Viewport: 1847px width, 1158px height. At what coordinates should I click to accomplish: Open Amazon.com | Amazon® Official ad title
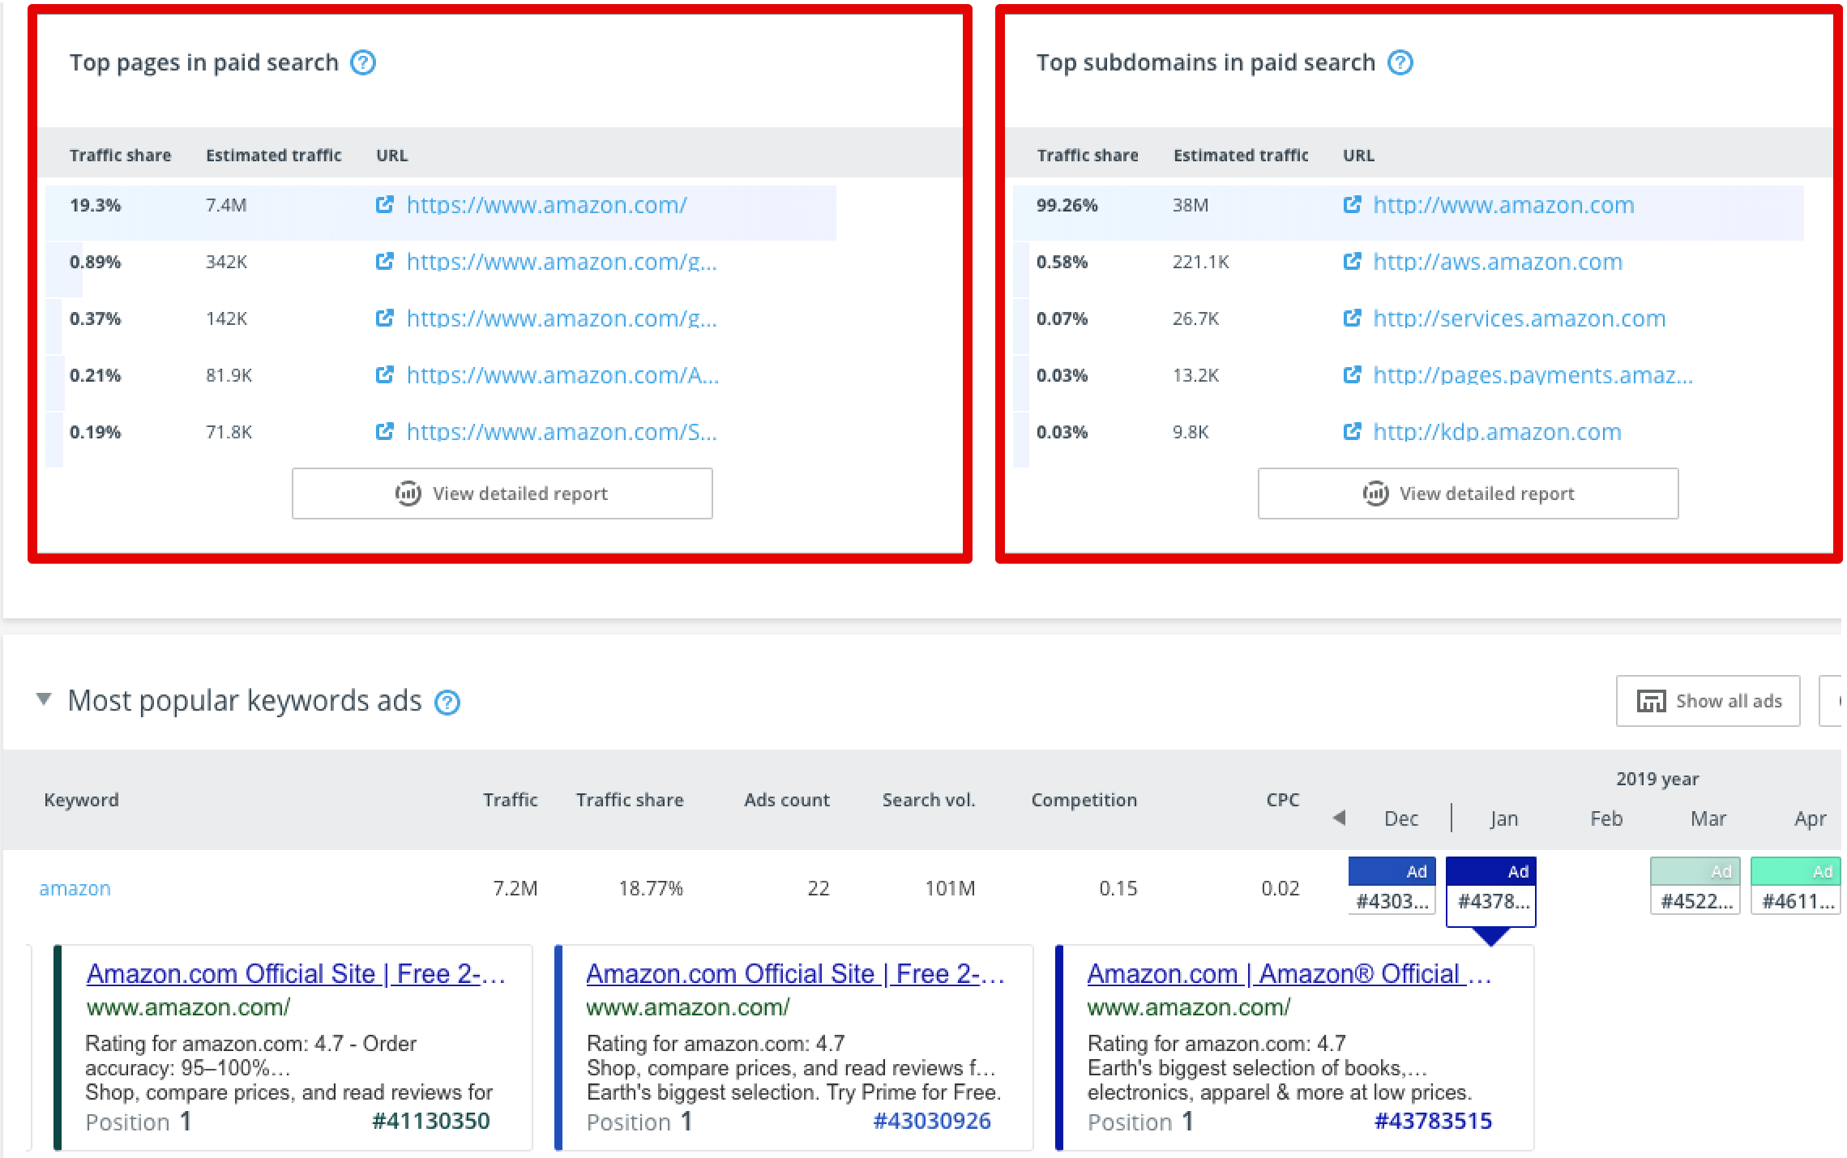coord(1289,973)
